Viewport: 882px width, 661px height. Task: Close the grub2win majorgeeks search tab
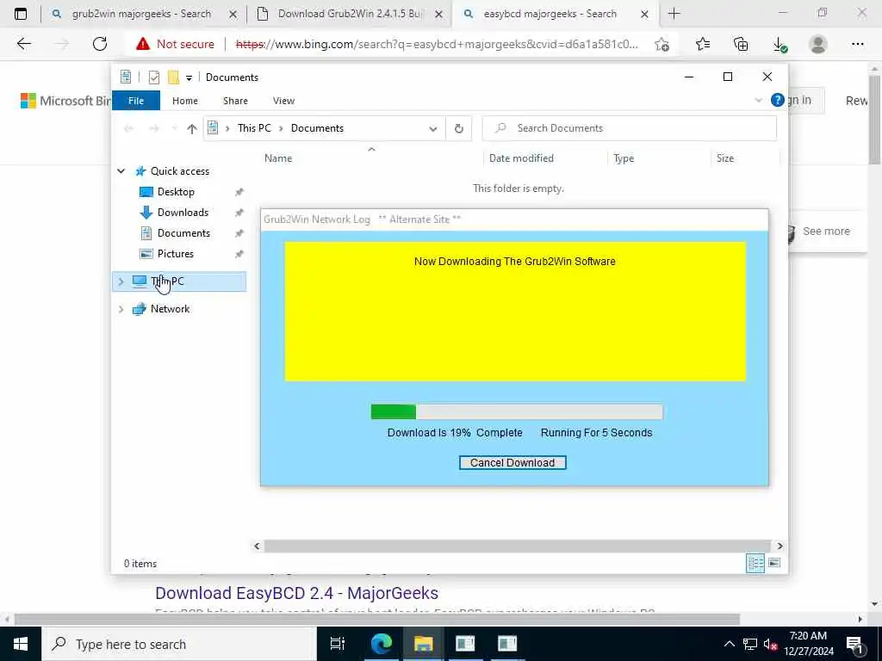coord(233,14)
